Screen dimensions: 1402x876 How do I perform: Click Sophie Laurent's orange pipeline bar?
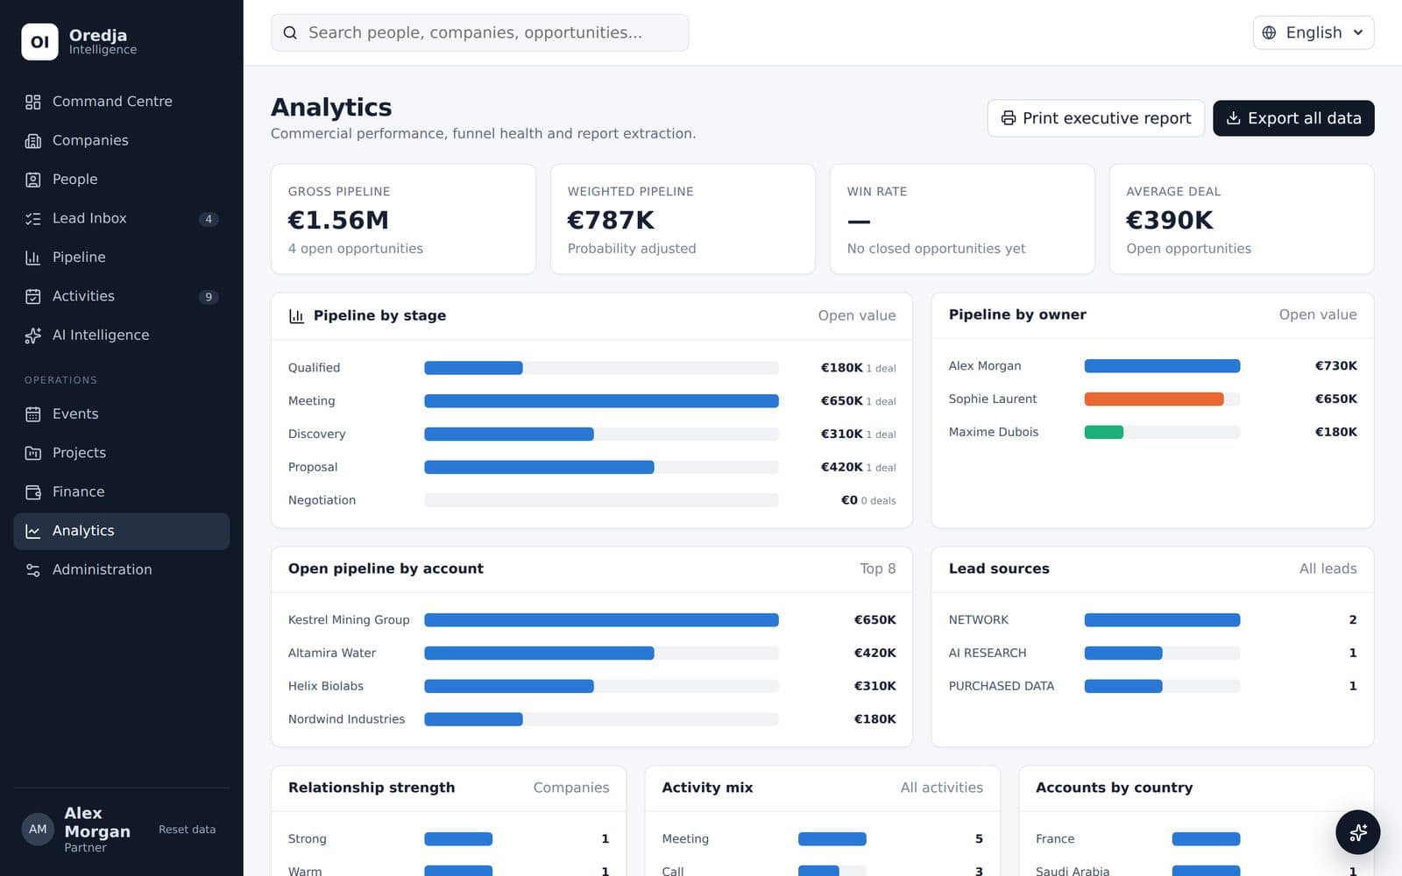click(x=1154, y=399)
